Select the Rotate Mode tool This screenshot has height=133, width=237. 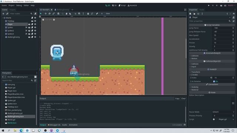point(50,14)
